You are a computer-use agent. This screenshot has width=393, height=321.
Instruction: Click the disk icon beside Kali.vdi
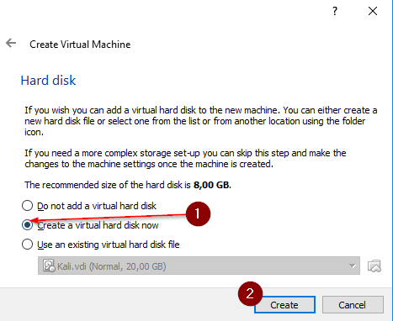(x=49, y=266)
